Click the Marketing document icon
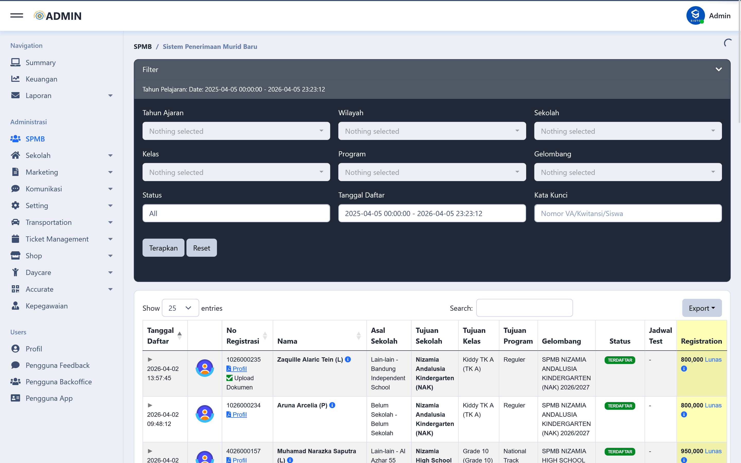 [15, 172]
